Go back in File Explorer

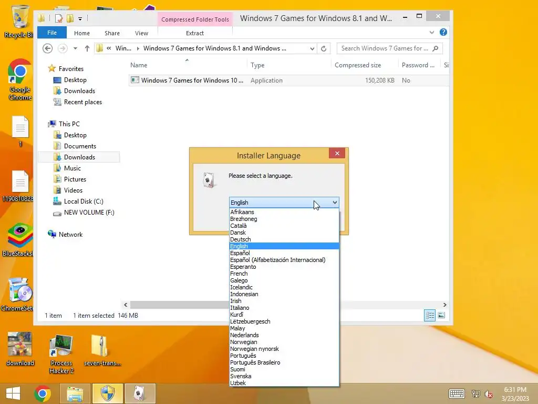click(48, 48)
